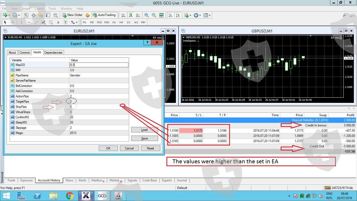Switch to the Common tab
The image size is (357, 201).
pos(25,53)
